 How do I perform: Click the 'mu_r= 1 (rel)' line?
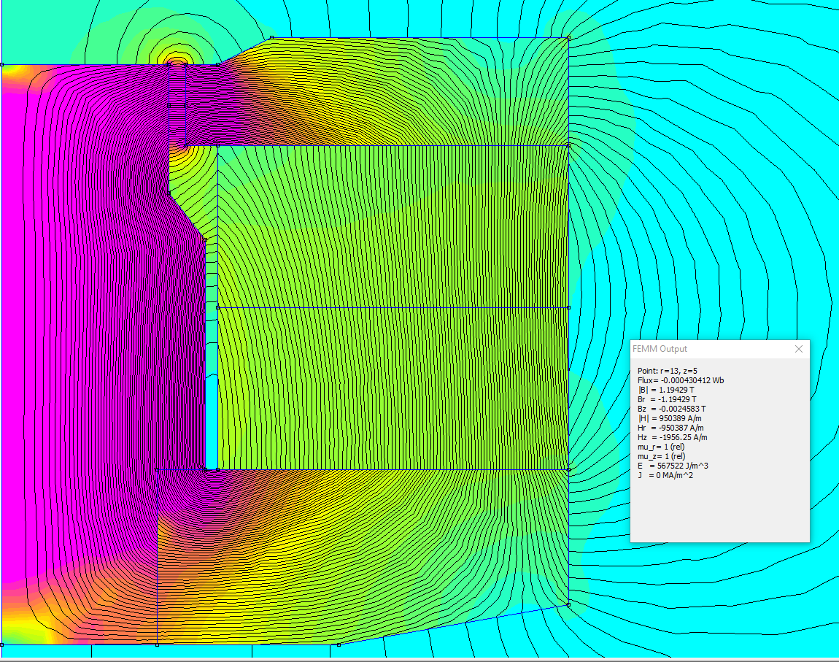(x=661, y=447)
